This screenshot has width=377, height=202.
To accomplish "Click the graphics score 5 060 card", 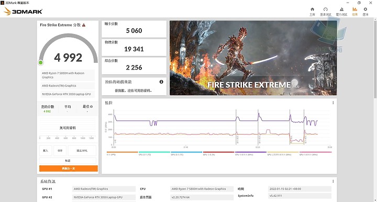I will point(134,29).
